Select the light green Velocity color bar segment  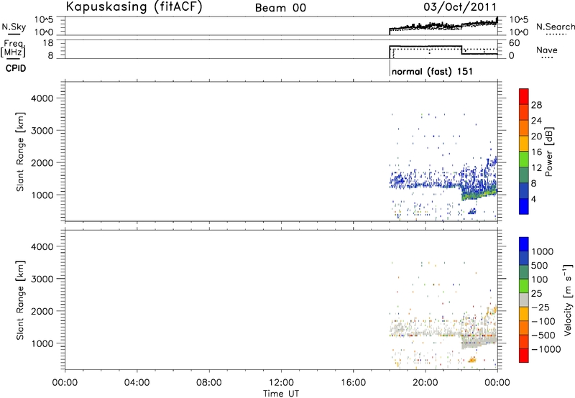pyautogui.click(x=524, y=286)
